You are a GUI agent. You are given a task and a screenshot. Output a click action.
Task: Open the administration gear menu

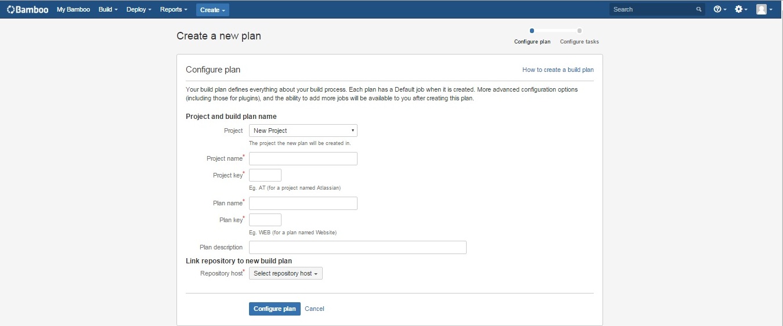point(741,9)
